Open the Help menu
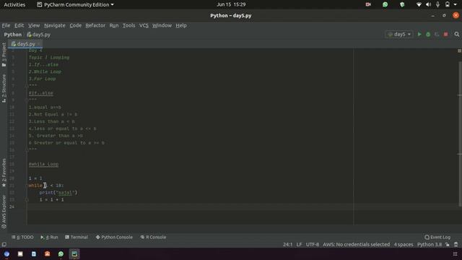 pyautogui.click(x=181, y=25)
